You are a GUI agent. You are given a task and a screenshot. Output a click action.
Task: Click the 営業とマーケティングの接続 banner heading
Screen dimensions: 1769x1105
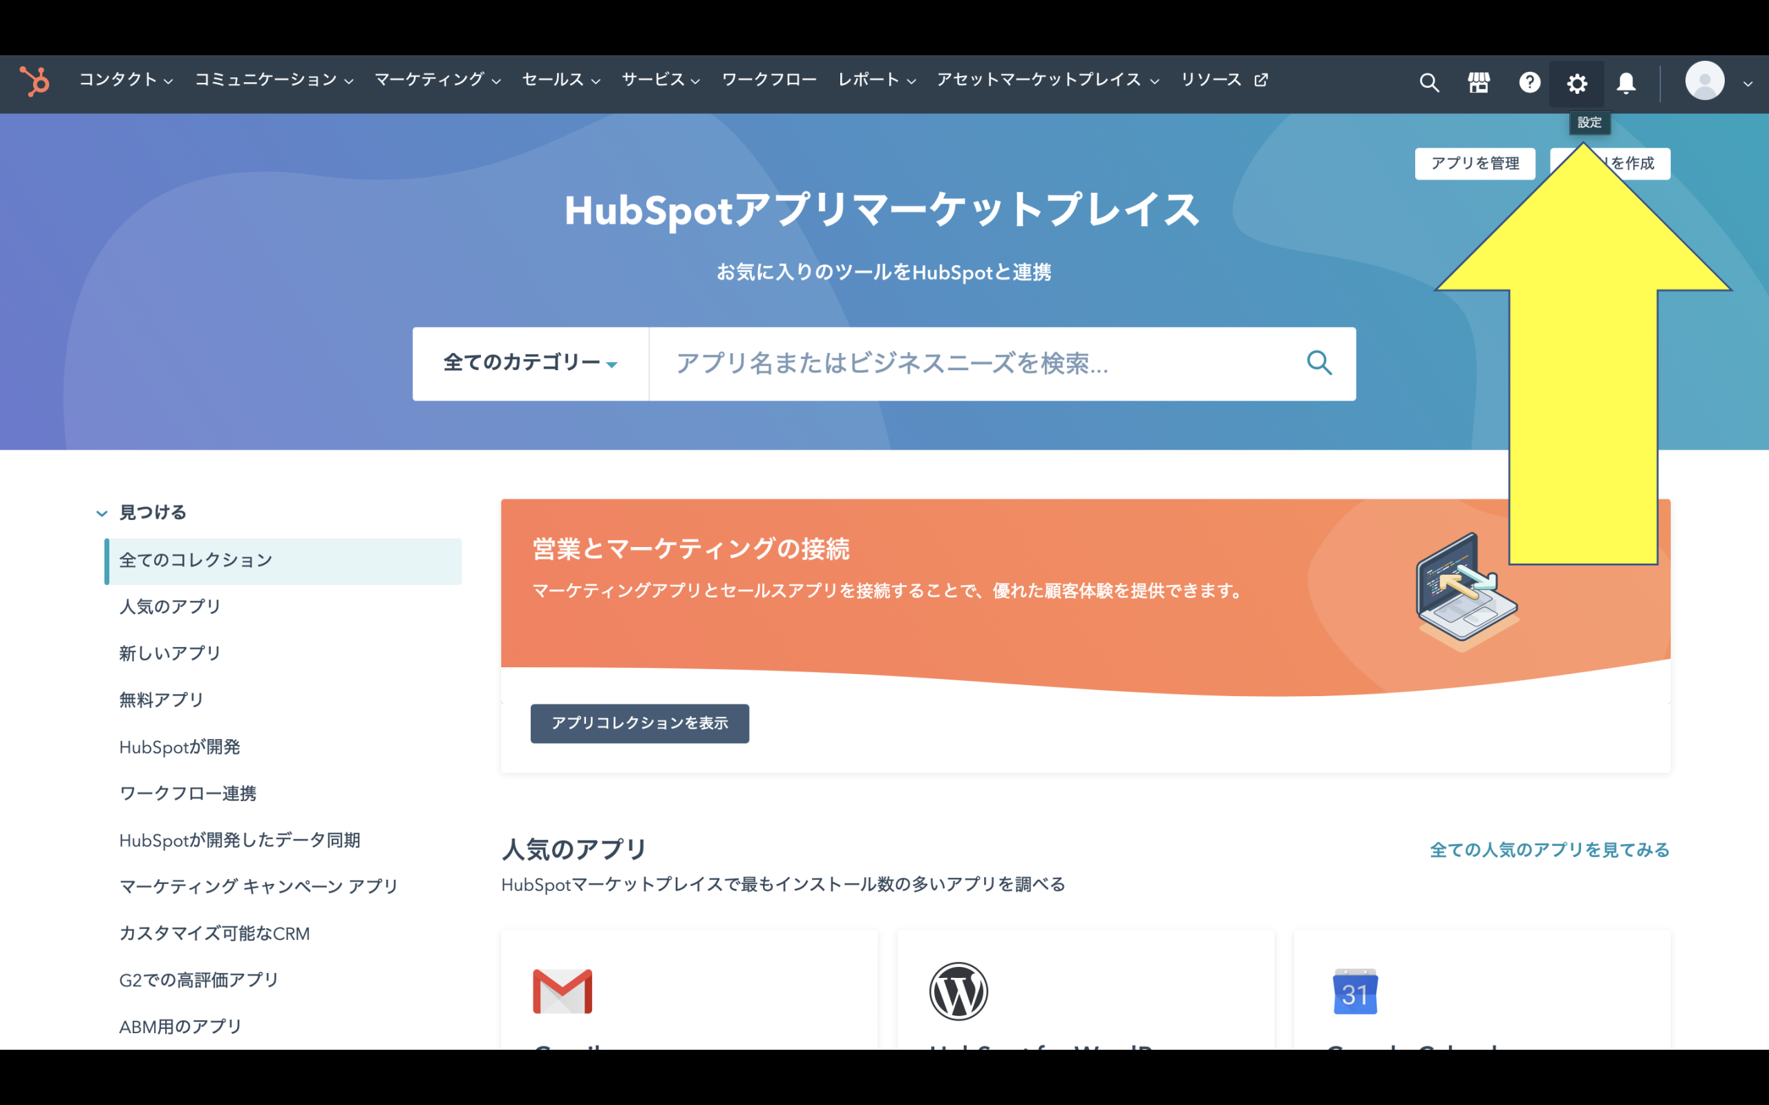coord(691,549)
